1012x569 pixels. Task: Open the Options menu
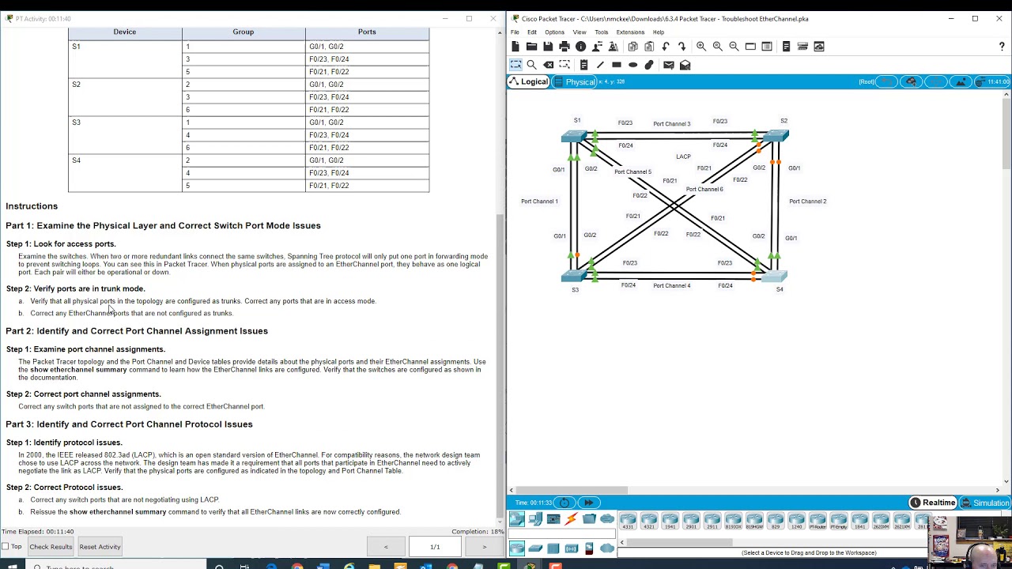555,32
